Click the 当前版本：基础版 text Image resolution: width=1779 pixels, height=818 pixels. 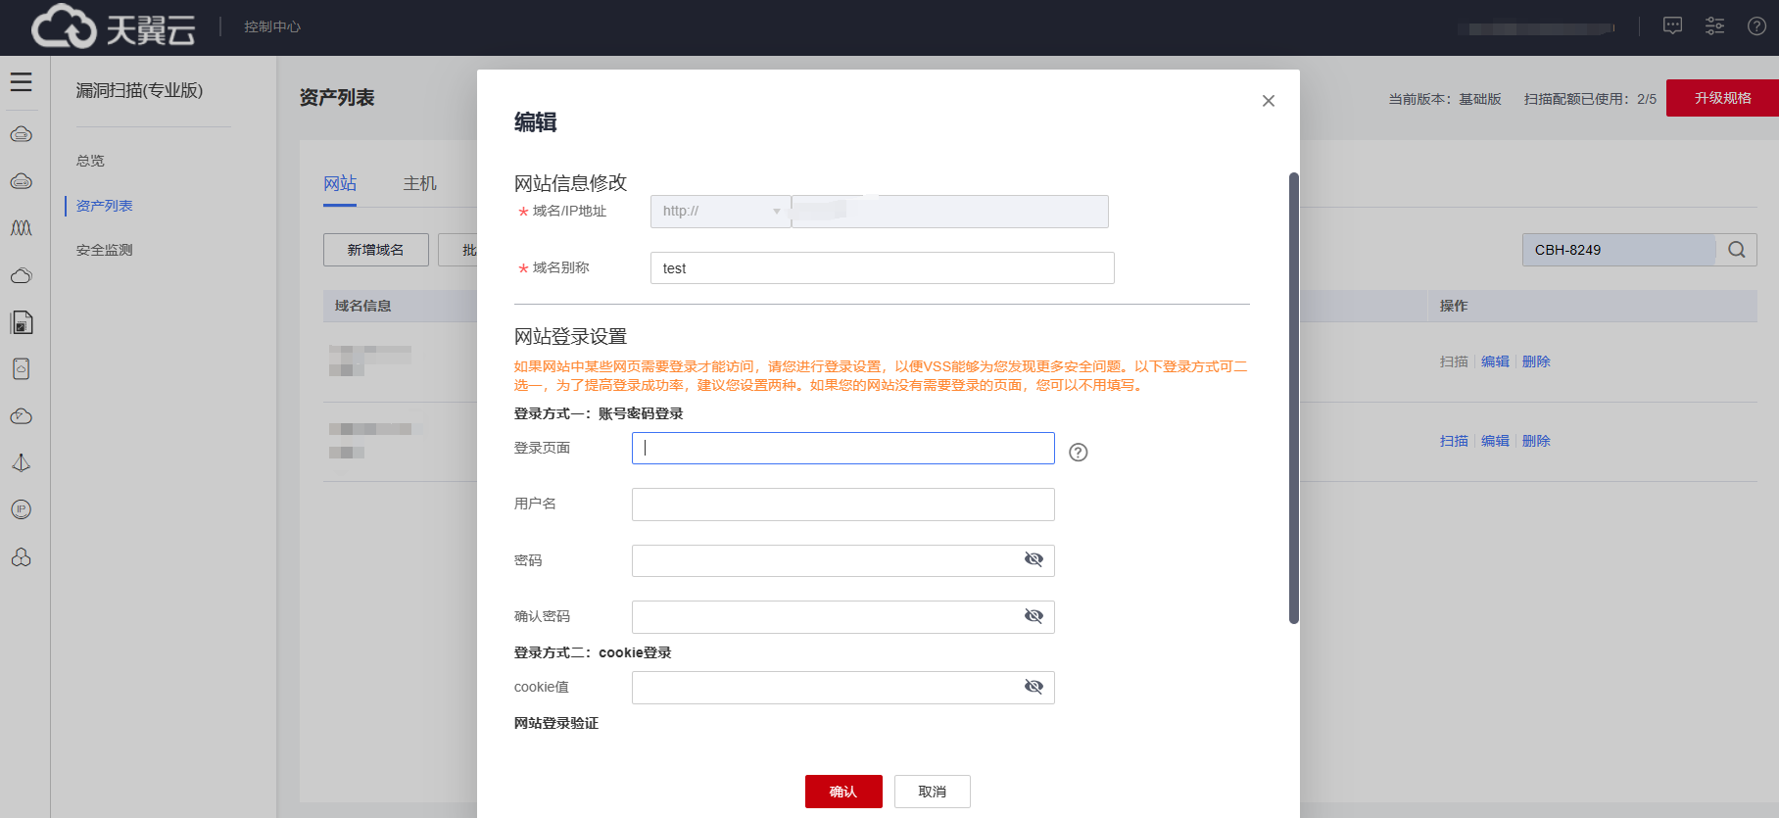point(1445,99)
